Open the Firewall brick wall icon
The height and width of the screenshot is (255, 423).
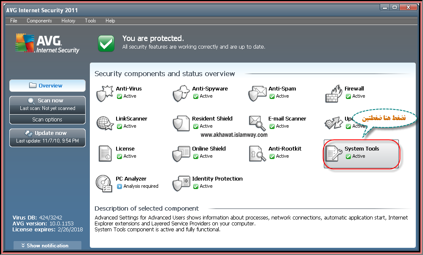tap(334, 93)
